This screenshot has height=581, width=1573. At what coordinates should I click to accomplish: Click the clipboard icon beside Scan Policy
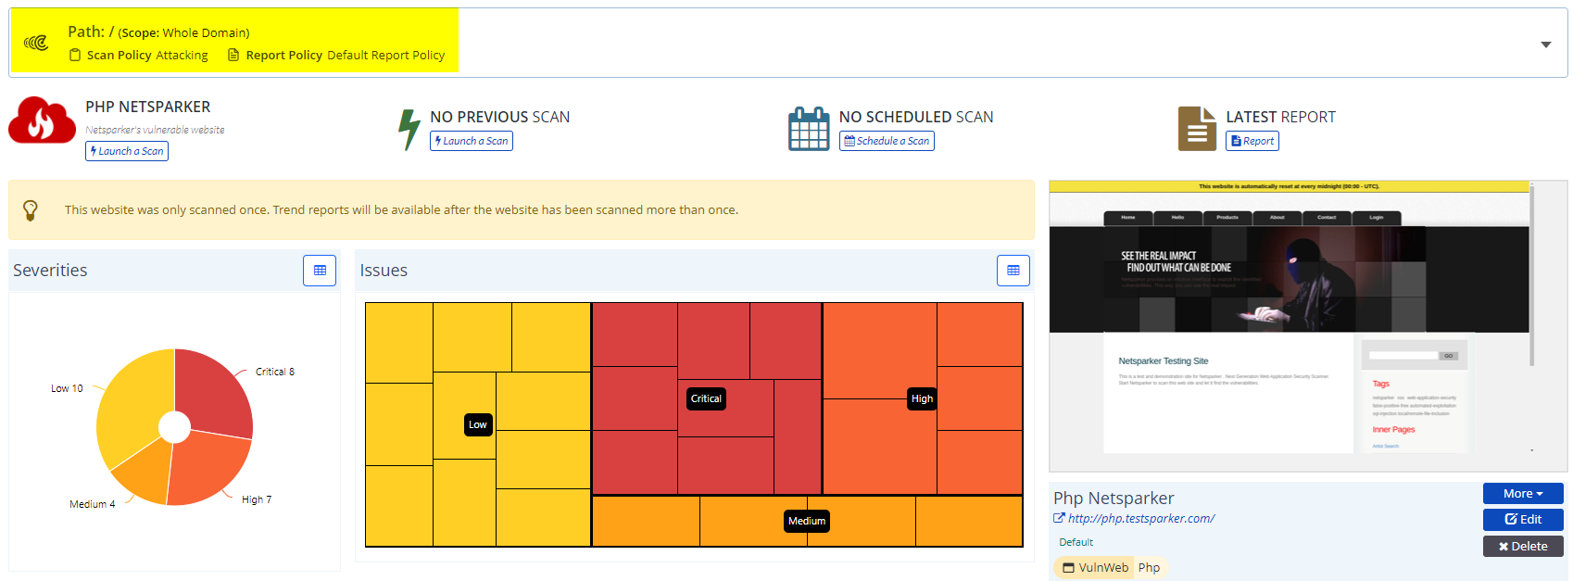75,56
